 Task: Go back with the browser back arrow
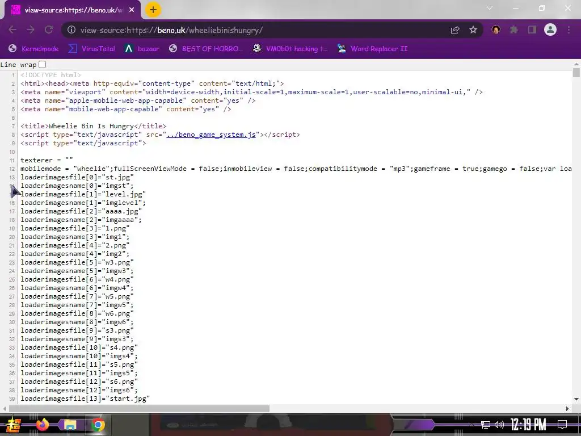12,30
